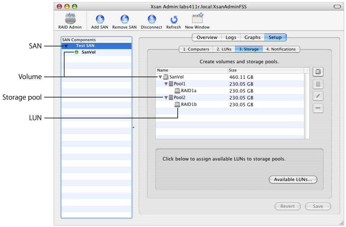Switch to the Logs tab

point(231,38)
